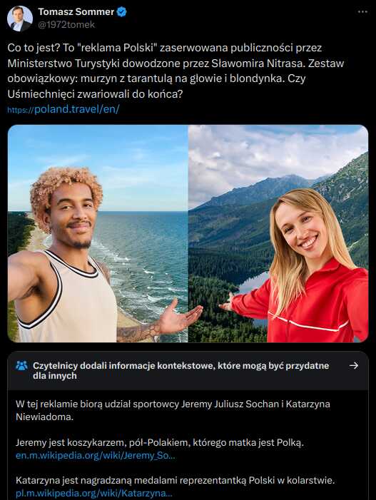Click the Tomasz Sommer display name
Image resolution: width=376 pixels, height=500 pixels.
(x=76, y=12)
